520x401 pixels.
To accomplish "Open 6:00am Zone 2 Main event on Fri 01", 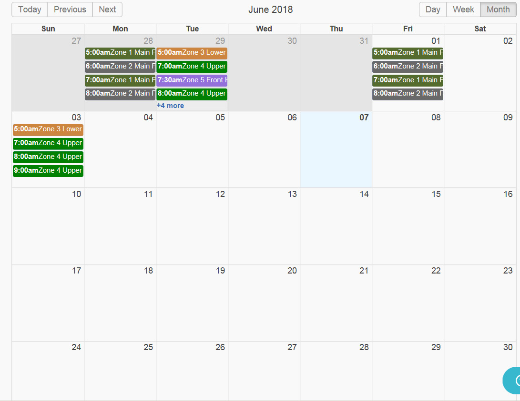I will coord(408,67).
